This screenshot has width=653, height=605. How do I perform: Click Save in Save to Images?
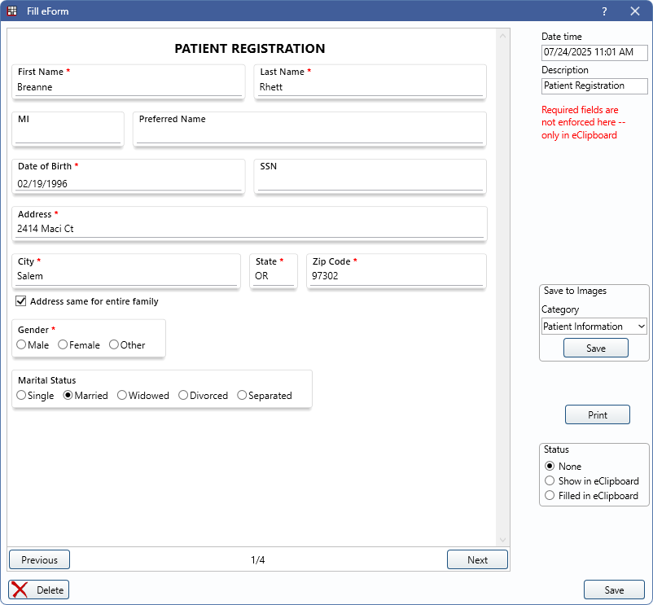click(595, 349)
